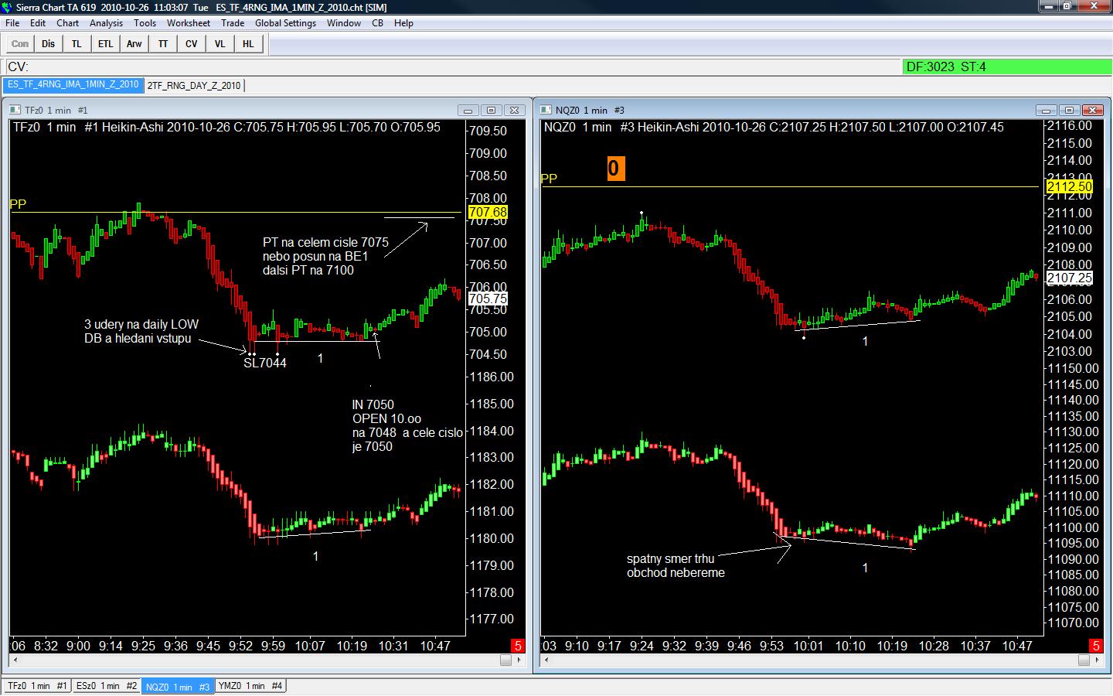Click the TFz0 chart window's title icon
Screen dimensions: 1113x696
coord(15,111)
